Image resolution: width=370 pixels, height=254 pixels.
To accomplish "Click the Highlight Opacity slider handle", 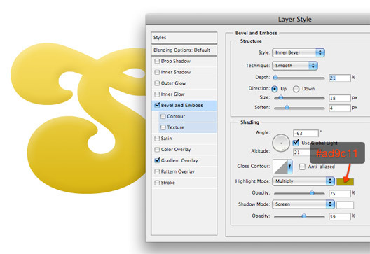I will (x=312, y=192).
